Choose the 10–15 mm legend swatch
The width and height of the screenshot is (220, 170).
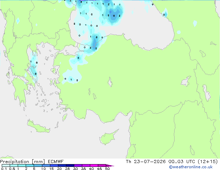point(46,165)
